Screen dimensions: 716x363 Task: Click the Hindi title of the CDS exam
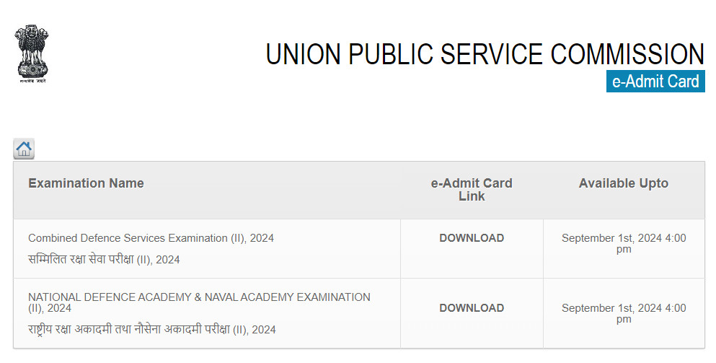(104, 259)
